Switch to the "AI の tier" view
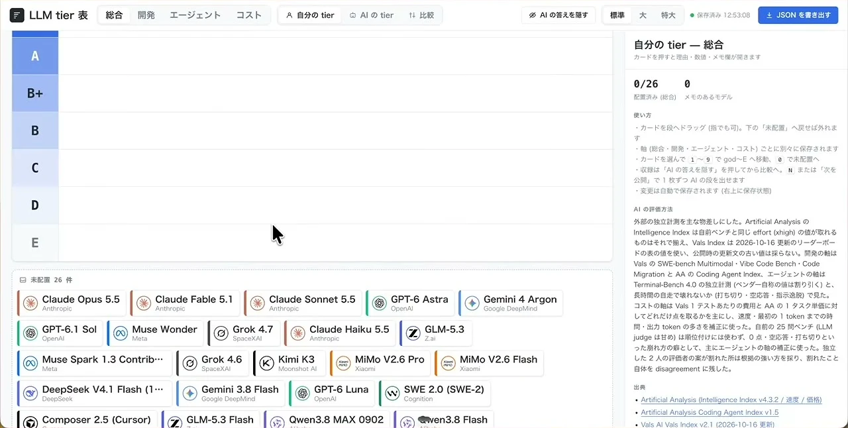Screen dimensions: 848x428 point(371,15)
